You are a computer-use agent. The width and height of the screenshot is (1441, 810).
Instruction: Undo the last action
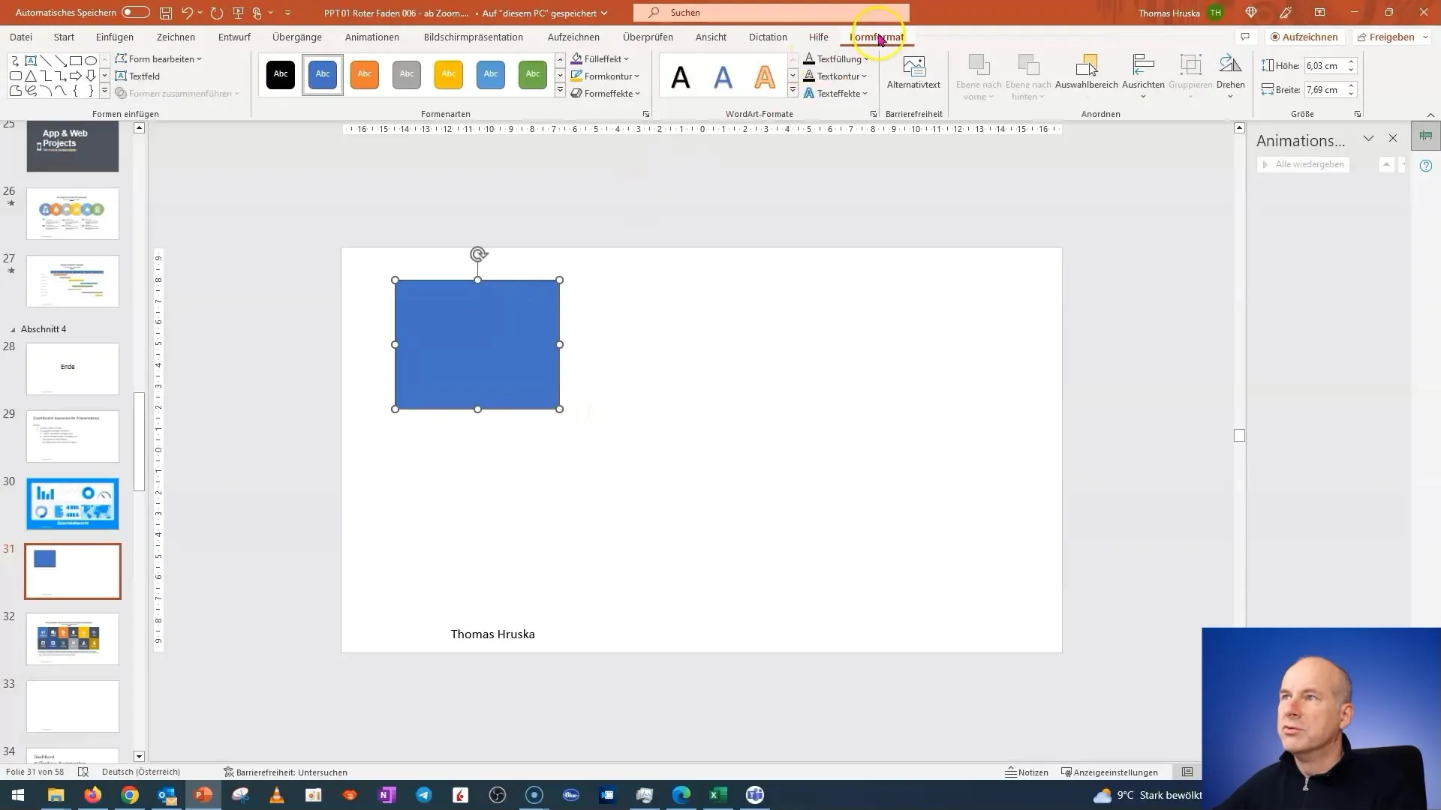(188, 13)
